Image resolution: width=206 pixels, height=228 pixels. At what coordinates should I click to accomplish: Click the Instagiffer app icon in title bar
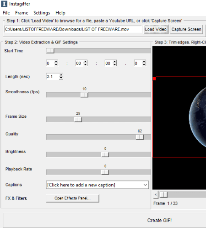pos(4,4)
